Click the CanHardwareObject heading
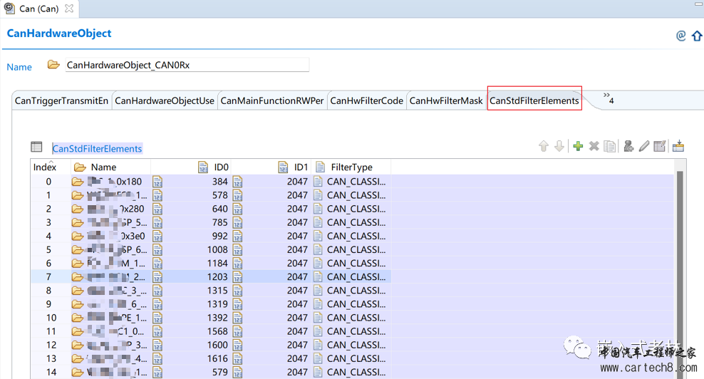 click(59, 33)
